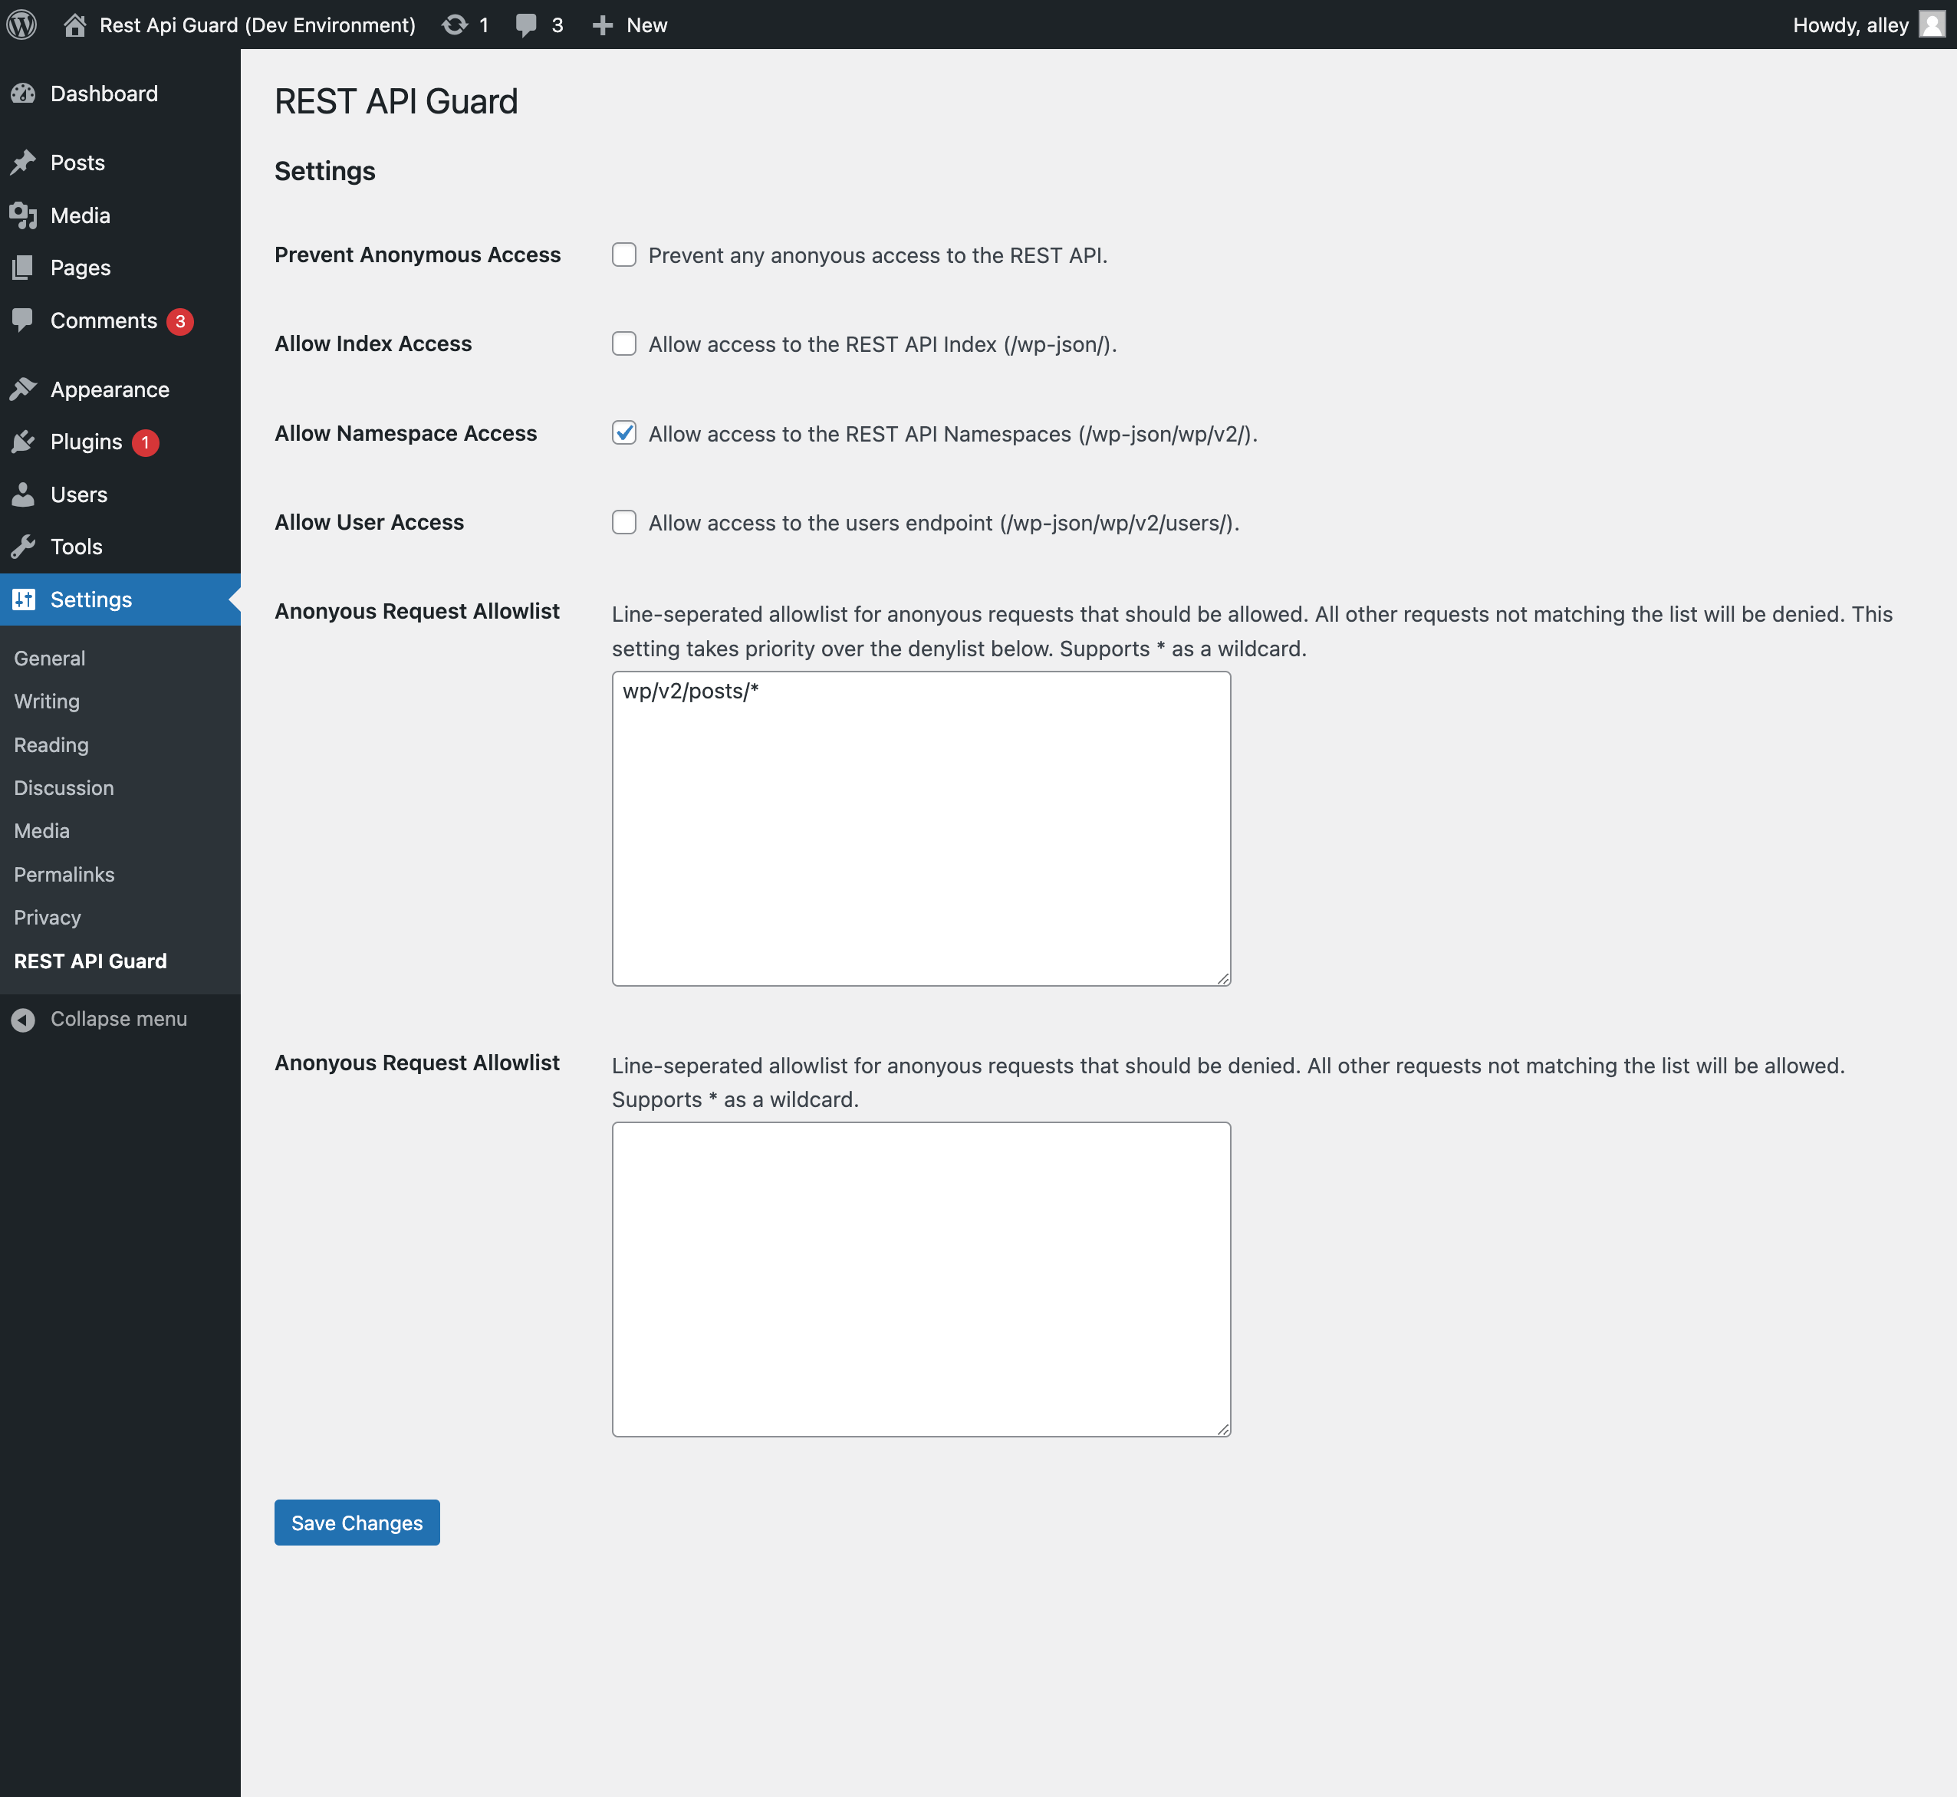Click the red 1 badge beside Plugins
The height and width of the screenshot is (1797, 1957).
click(x=145, y=442)
